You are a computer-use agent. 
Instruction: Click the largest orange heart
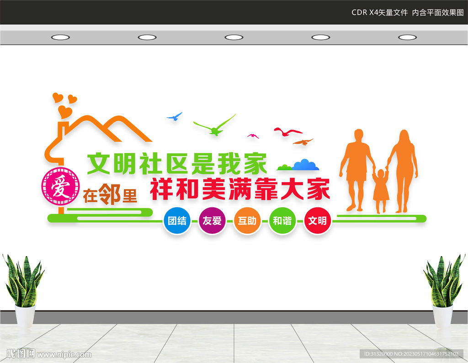[x=65, y=112]
